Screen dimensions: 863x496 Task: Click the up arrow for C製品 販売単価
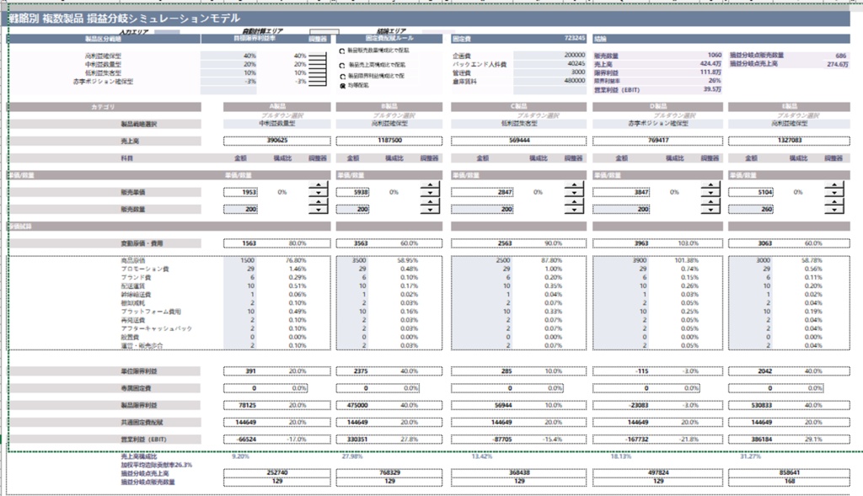click(x=574, y=187)
